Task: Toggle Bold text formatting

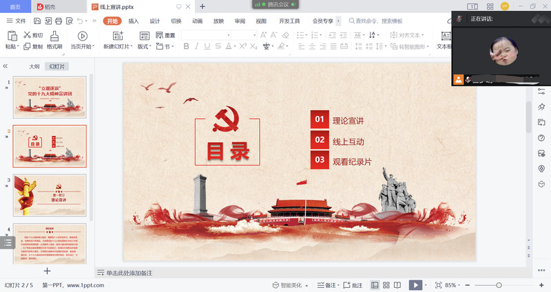Action: pos(186,47)
